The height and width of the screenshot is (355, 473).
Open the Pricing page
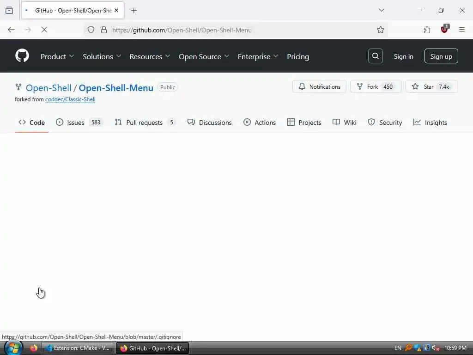coord(298,56)
